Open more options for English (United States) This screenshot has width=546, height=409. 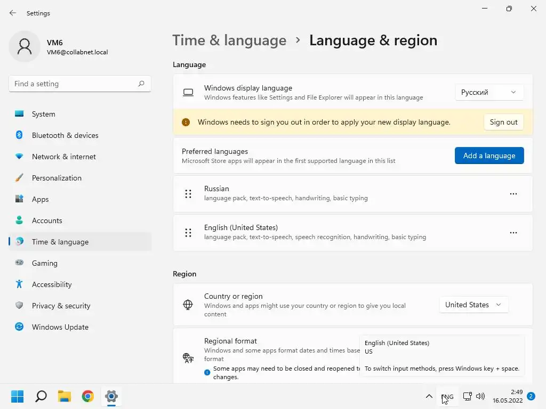[513, 233]
